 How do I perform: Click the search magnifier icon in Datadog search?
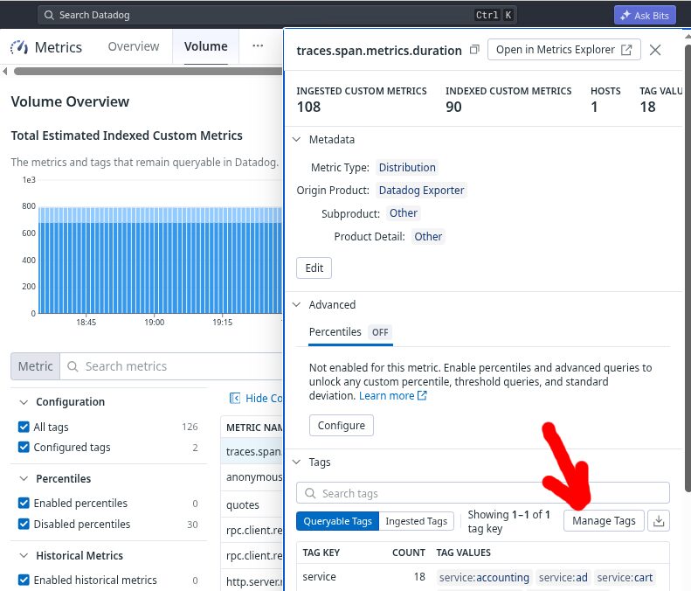coord(49,15)
